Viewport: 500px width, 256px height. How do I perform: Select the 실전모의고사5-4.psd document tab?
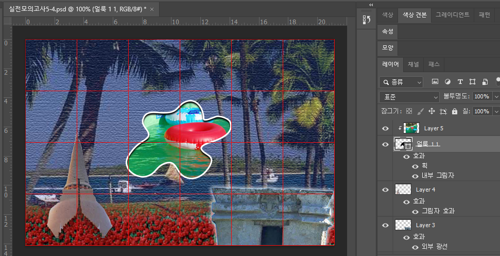tap(77, 9)
